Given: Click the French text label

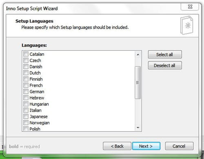Looking at the screenshot, I should point(36,85).
